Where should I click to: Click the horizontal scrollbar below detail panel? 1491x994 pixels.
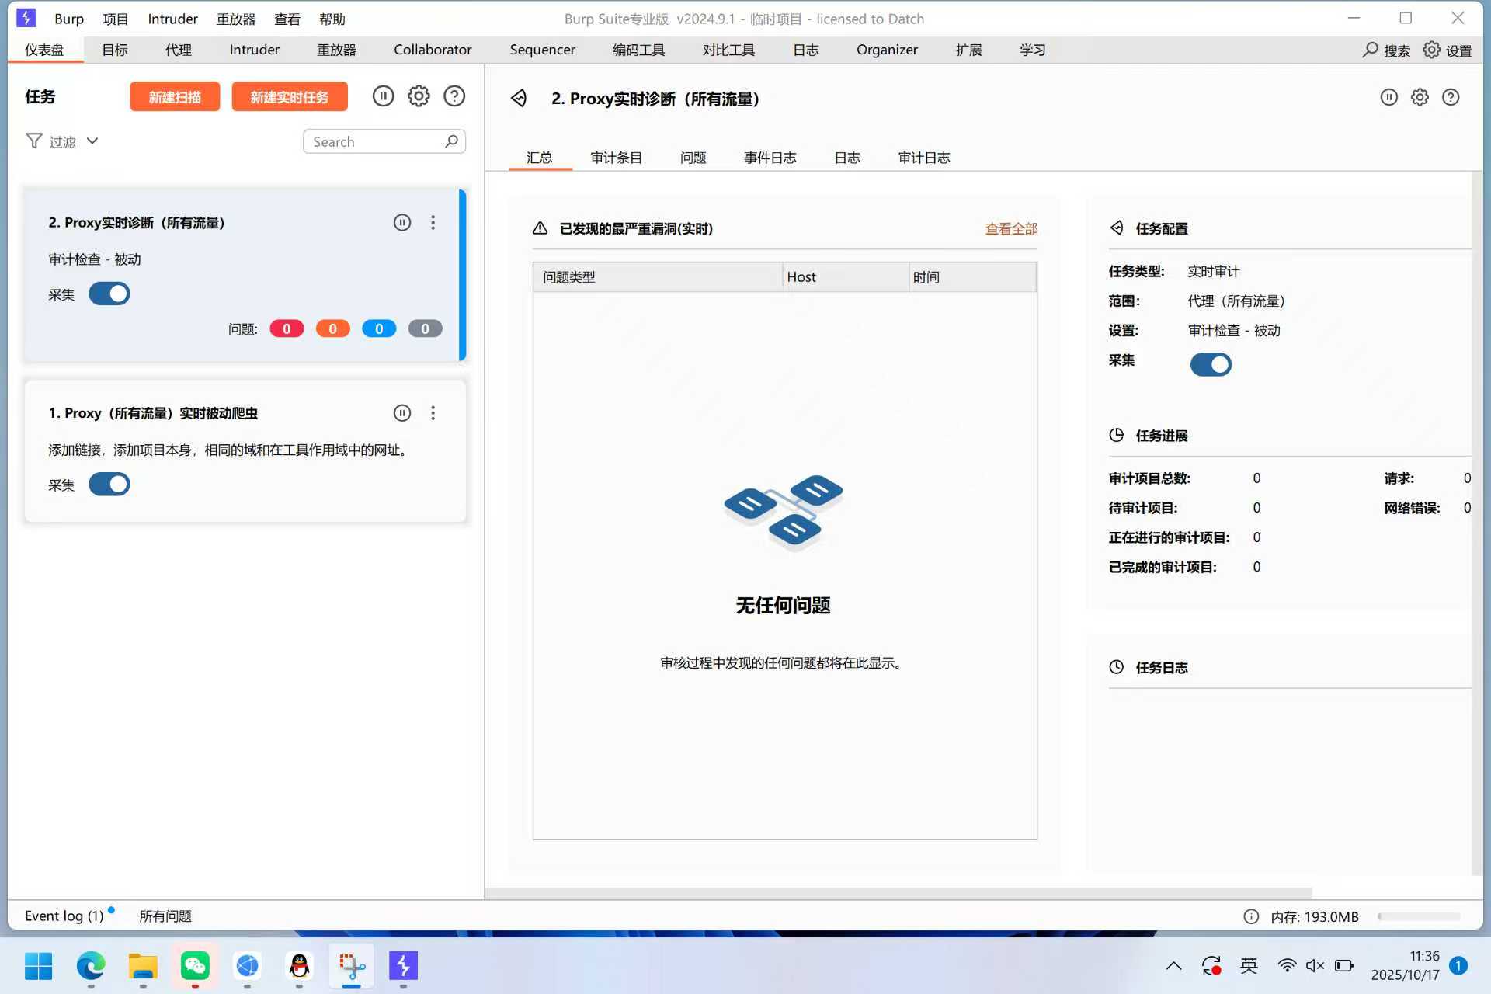point(898,893)
